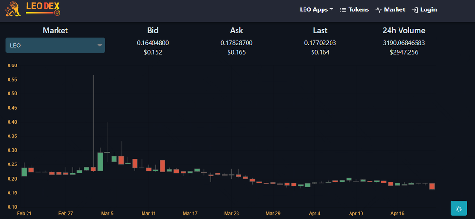Open the Tokens page
475x219 pixels.
354,9
